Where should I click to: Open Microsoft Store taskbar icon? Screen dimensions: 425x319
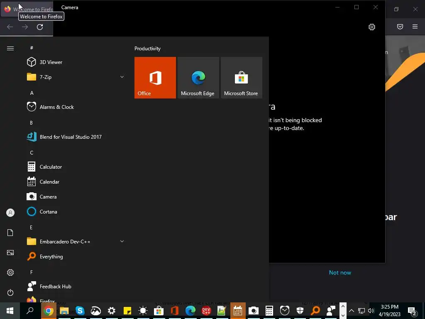click(x=159, y=311)
